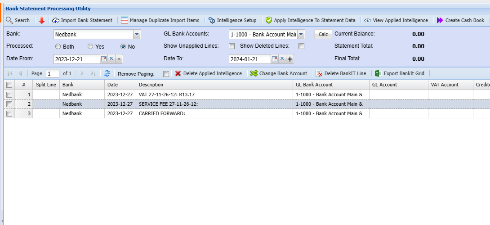The height and width of the screenshot is (225, 490).
Task: Click 'SERVICE FEE 27-11-26-12:' description cell
Action: [x=214, y=104]
